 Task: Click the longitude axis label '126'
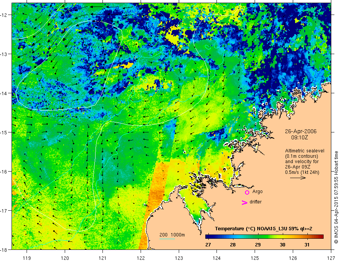293,258
